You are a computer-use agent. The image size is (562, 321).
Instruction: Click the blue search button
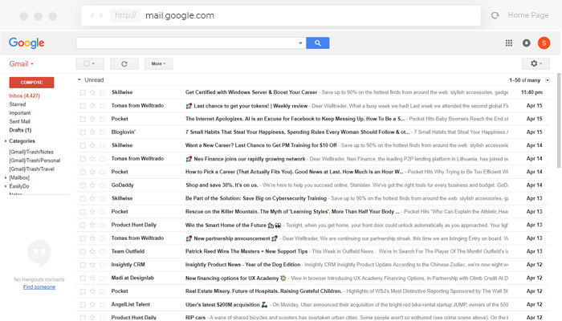[x=318, y=43]
